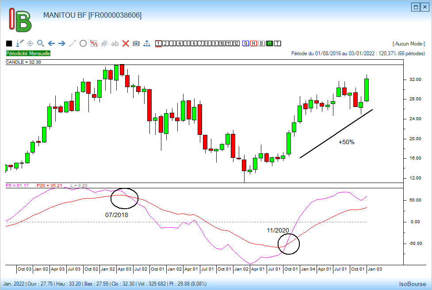Image resolution: width=432 pixels, height=290 pixels.
Task: Select the brush drawing style tool
Action: [20, 43]
